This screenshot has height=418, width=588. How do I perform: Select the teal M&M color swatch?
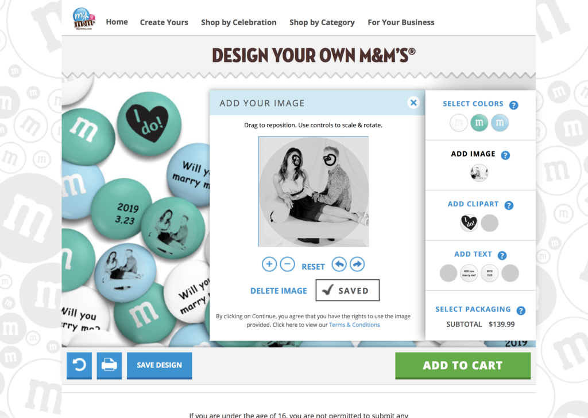tap(479, 123)
